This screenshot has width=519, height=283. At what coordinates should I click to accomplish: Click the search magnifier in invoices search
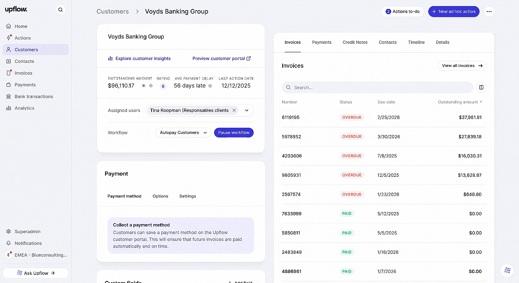[288, 88]
